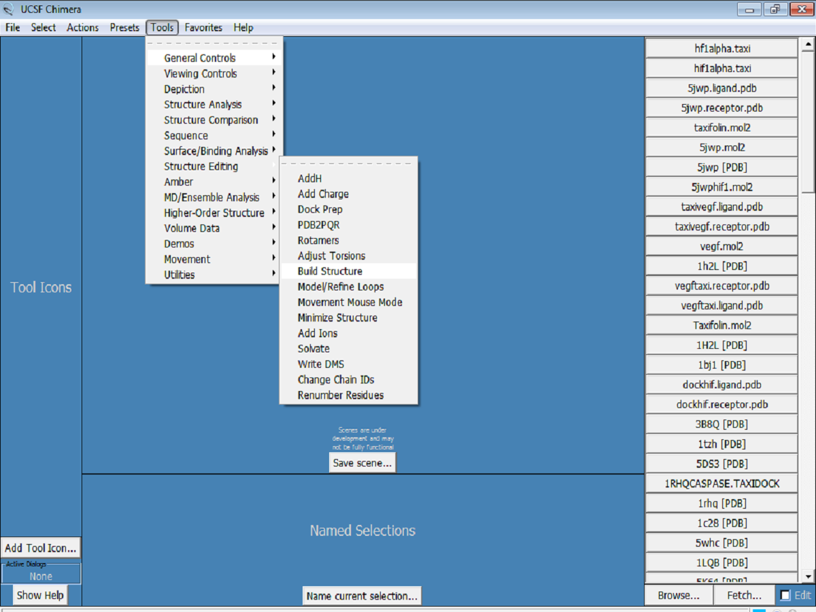Click the Fetch button
The image size is (816, 612).
[745, 595]
